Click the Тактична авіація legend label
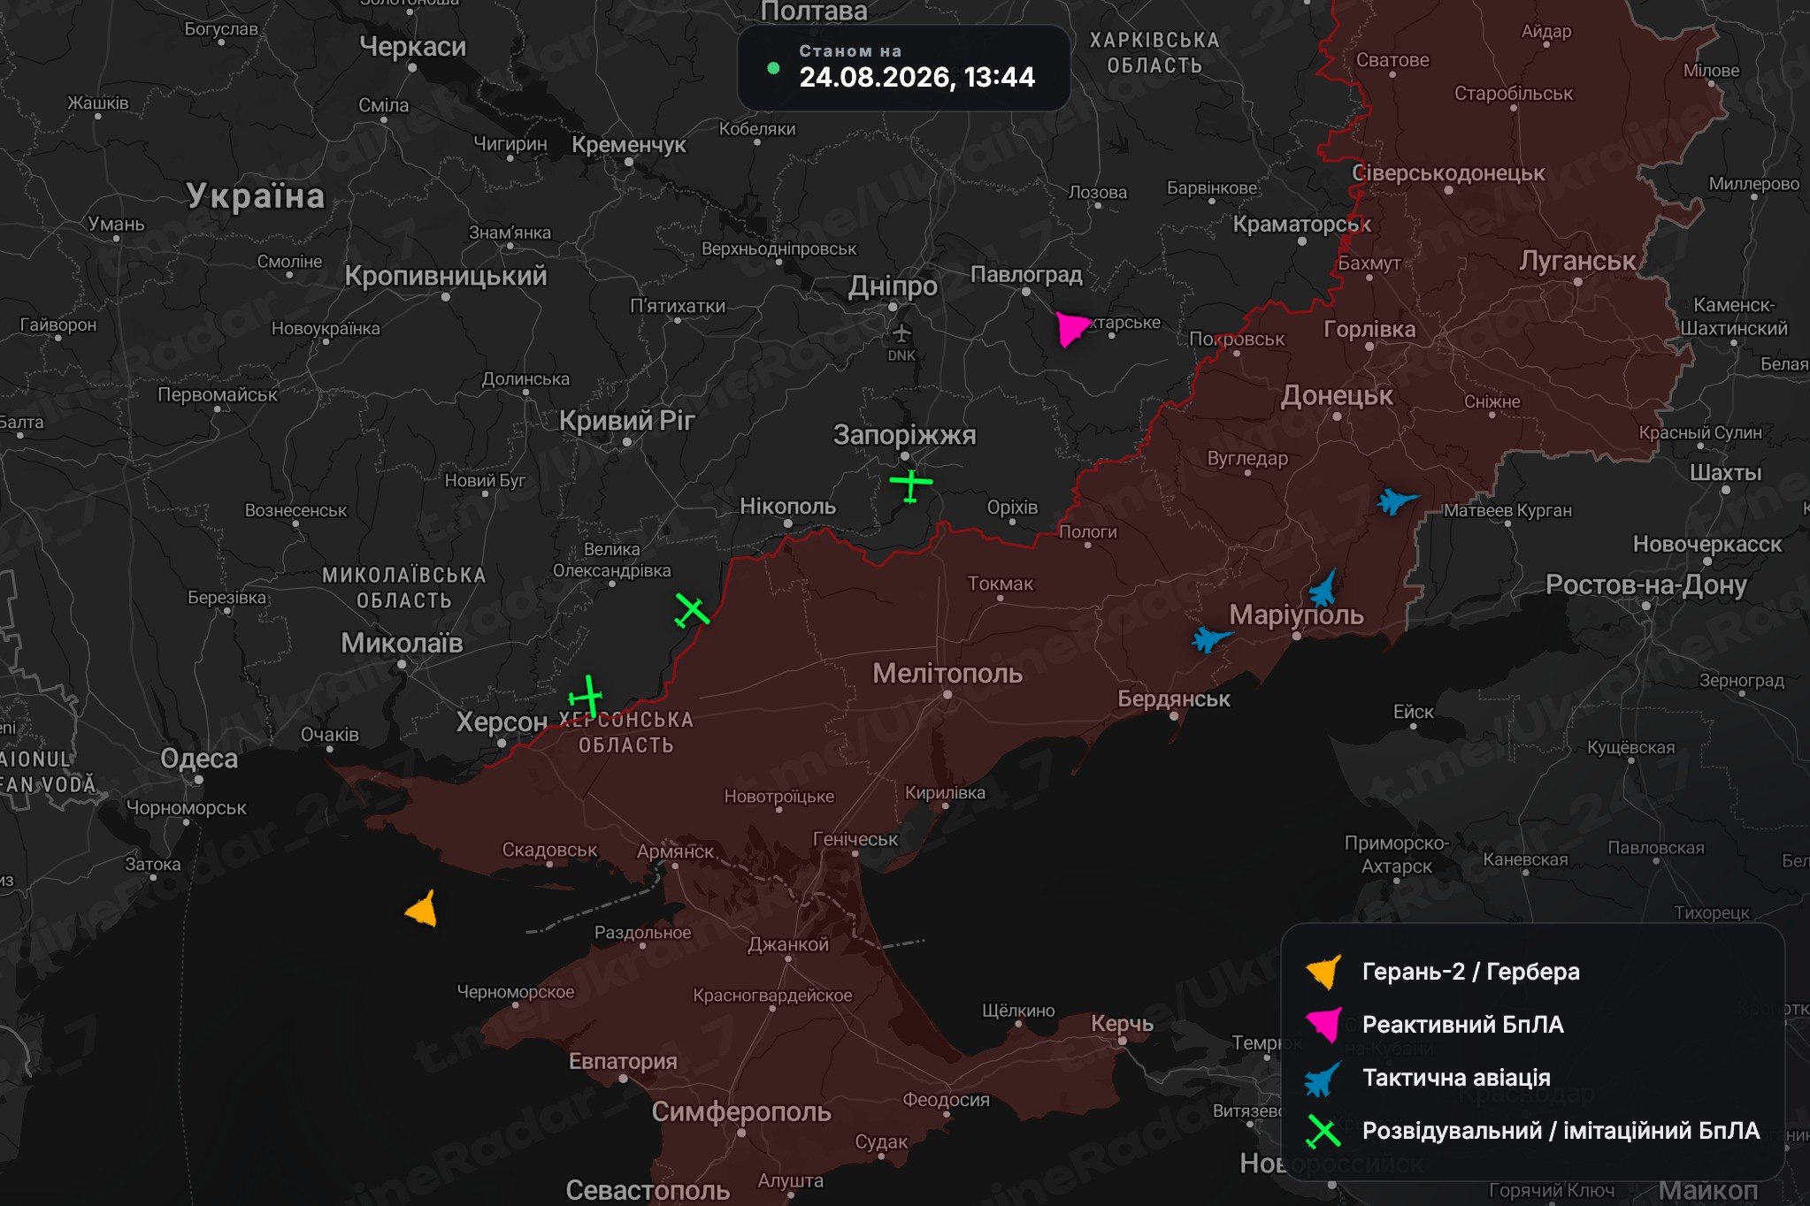Image resolution: width=1810 pixels, height=1206 pixels. pyautogui.click(x=1456, y=1078)
